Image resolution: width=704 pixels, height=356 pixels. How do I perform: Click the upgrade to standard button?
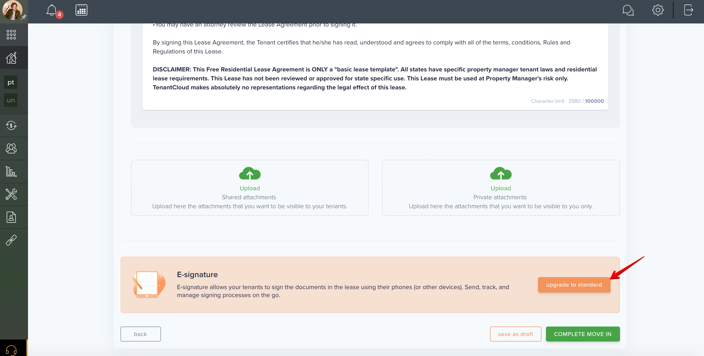click(574, 285)
